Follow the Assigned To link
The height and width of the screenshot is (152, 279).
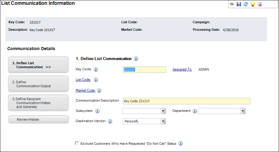(182, 69)
